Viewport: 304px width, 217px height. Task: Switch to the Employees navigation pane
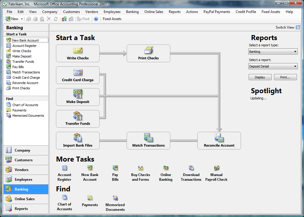point(26,180)
